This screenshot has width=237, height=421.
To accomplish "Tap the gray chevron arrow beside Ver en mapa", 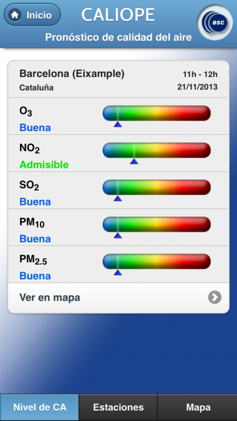I will pyautogui.click(x=215, y=297).
